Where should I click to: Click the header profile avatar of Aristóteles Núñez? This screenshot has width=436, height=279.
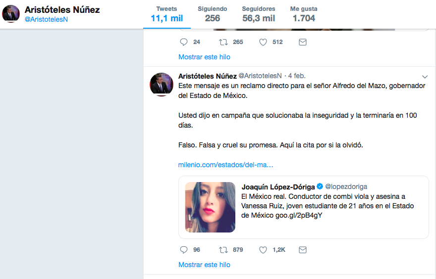click(x=11, y=14)
